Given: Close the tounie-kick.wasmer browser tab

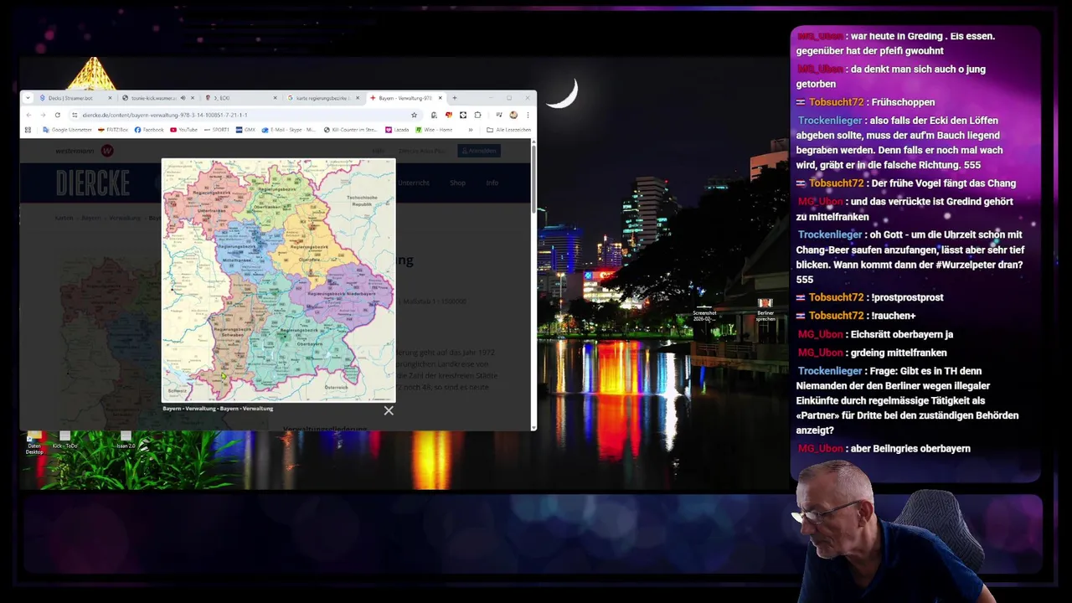Looking at the screenshot, I should coord(193,98).
